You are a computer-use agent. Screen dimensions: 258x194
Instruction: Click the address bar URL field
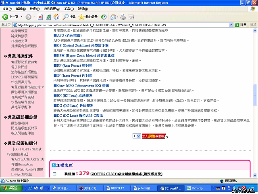tap(123, 25)
